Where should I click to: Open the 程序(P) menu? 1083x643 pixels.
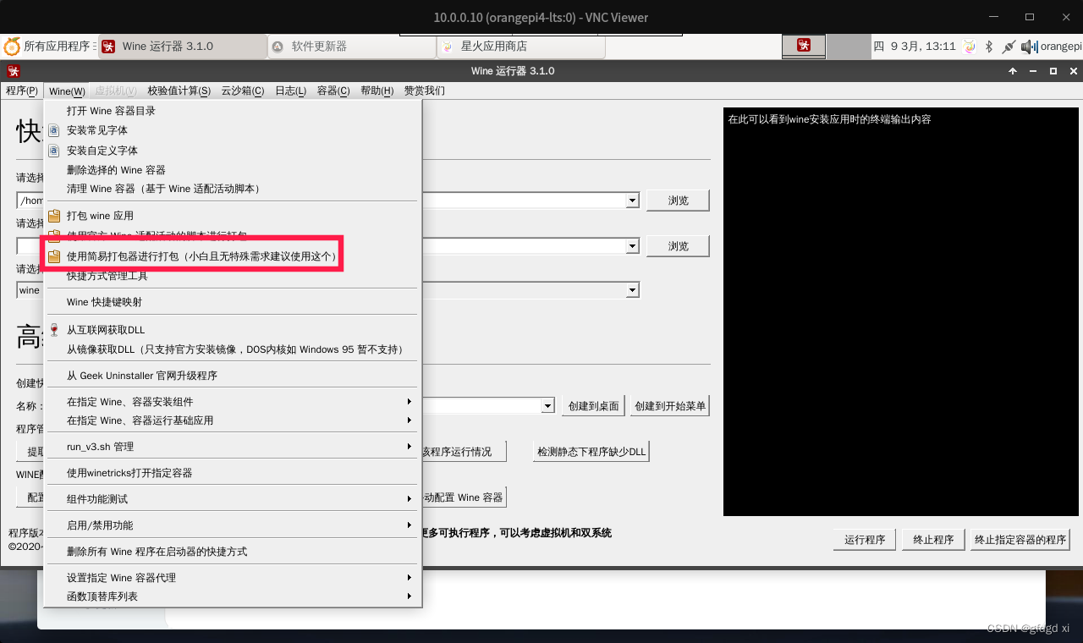[22, 91]
